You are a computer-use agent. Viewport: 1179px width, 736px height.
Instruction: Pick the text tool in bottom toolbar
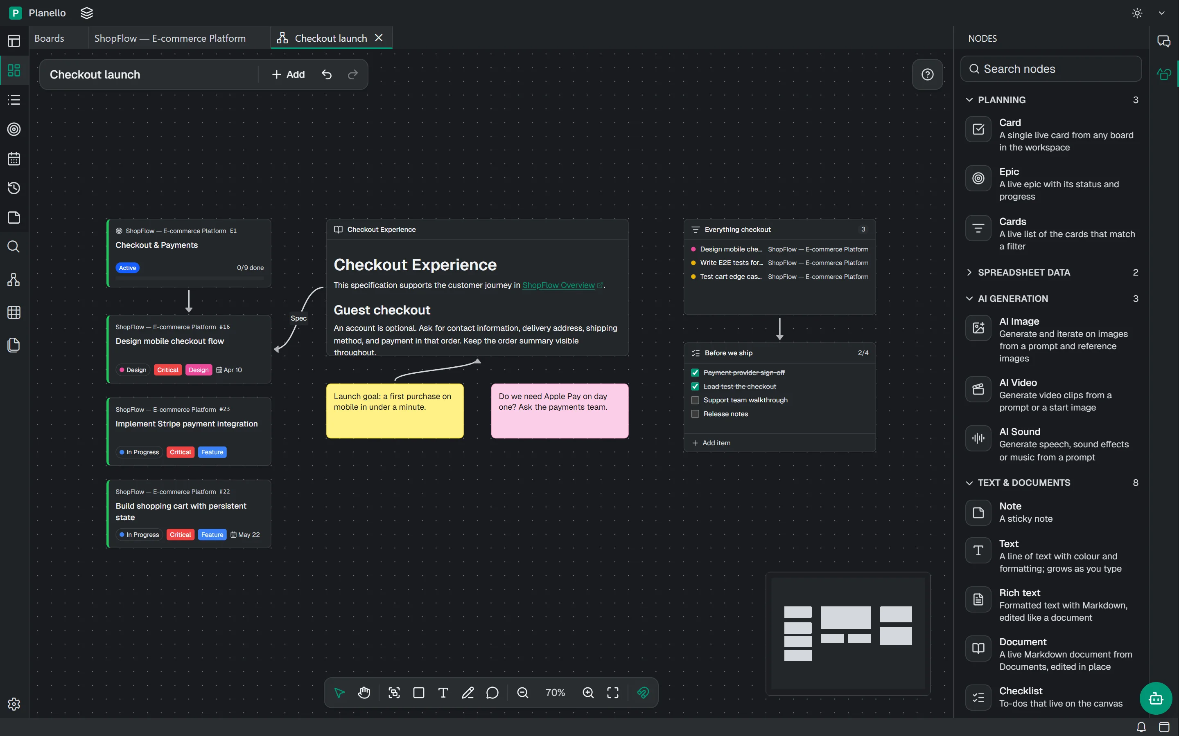[x=443, y=692]
